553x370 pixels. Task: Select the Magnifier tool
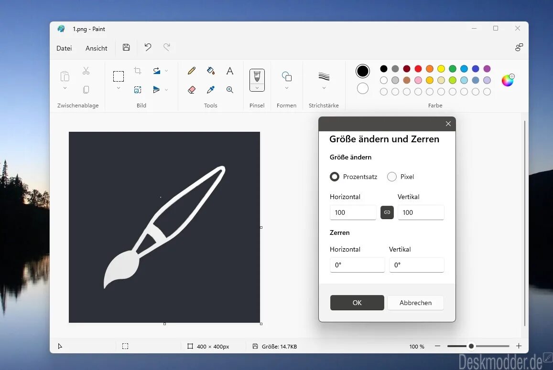(229, 89)
